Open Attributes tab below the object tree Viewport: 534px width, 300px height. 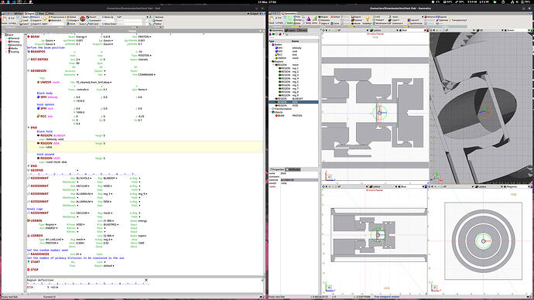[293, 169]
